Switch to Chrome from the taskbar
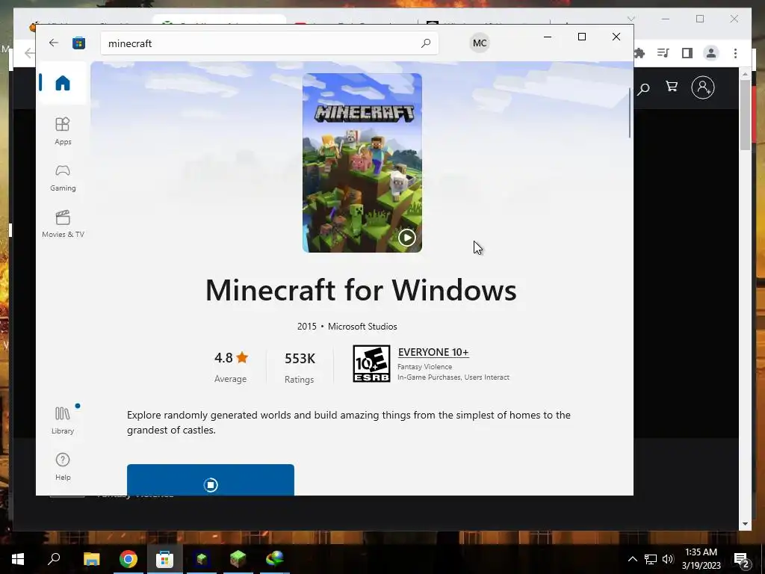765x574 pixels. pos(128,559)
